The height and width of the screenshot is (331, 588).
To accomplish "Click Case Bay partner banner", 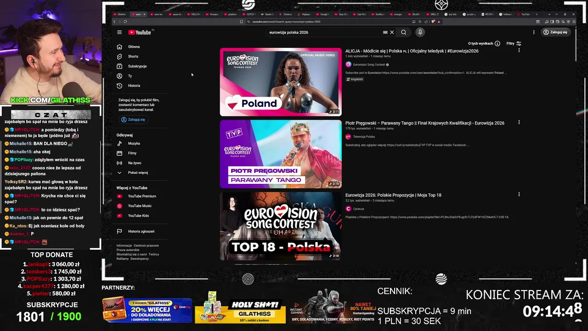I will [147, 310].
